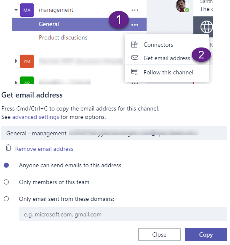Open more options for General channel
230x245 pixels.
coord(134,25)
